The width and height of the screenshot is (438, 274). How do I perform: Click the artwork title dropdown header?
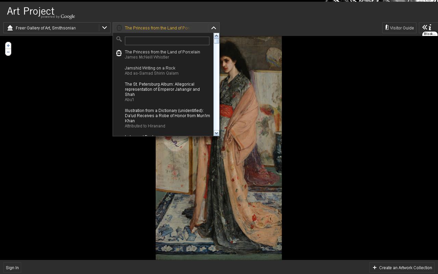[x=166, y=28]
